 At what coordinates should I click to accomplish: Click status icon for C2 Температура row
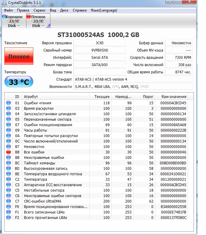pyautogui.click(x=9, y=179)
